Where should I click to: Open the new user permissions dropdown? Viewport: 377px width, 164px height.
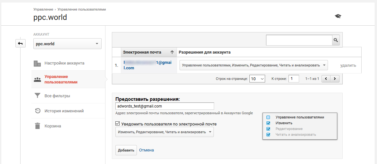click(x=164, y=132)
